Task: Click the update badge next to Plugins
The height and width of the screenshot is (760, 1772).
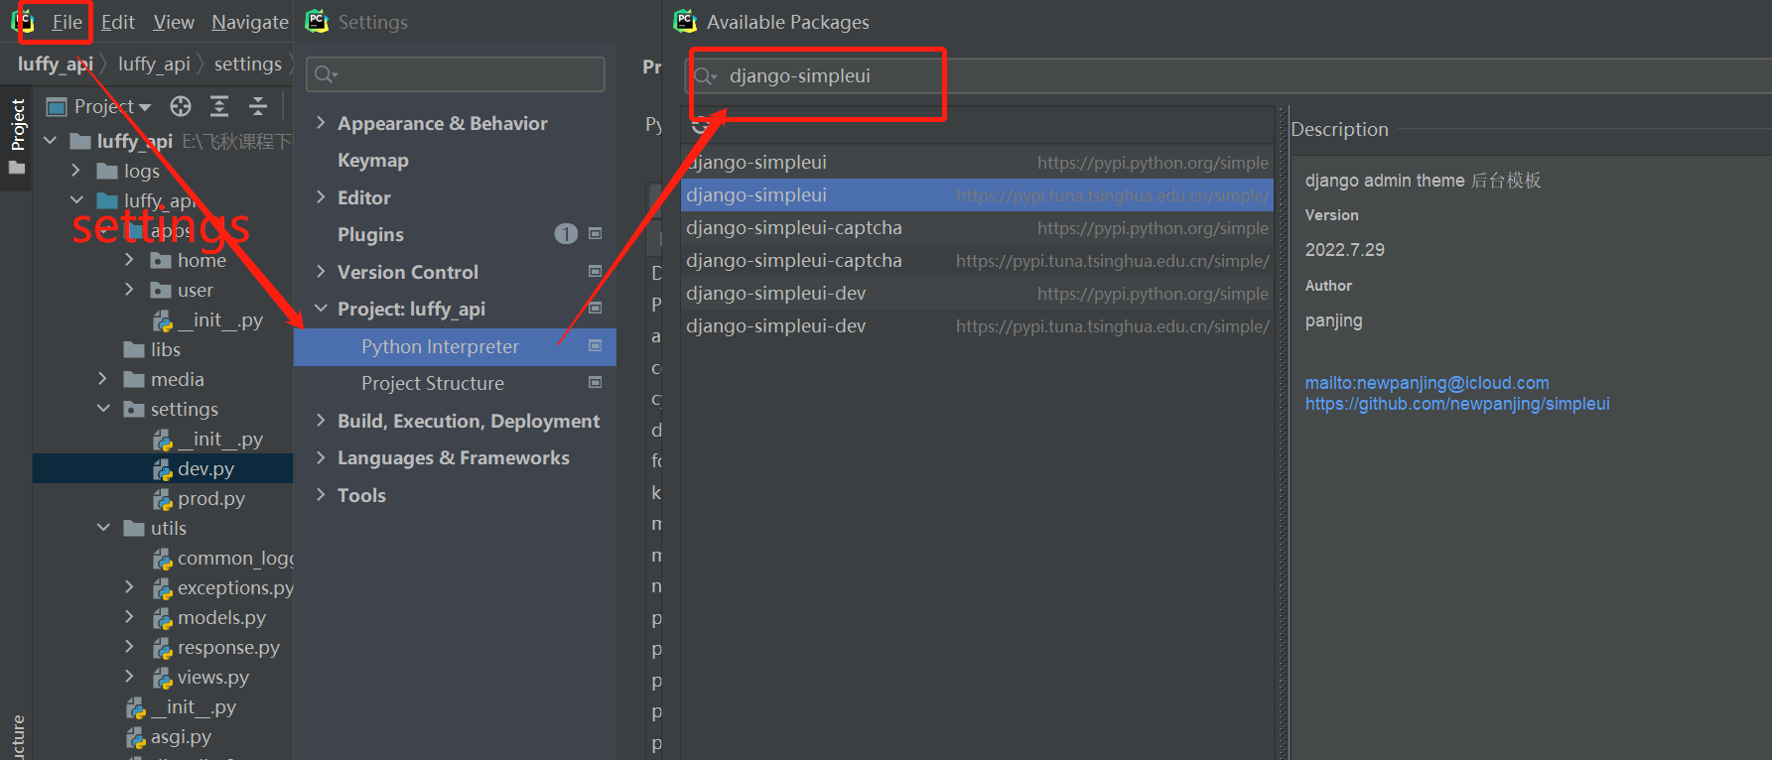Action: pos(566,234)
